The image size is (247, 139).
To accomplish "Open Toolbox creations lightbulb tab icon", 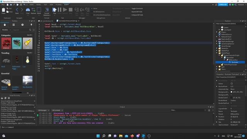I will click(31, 25).
